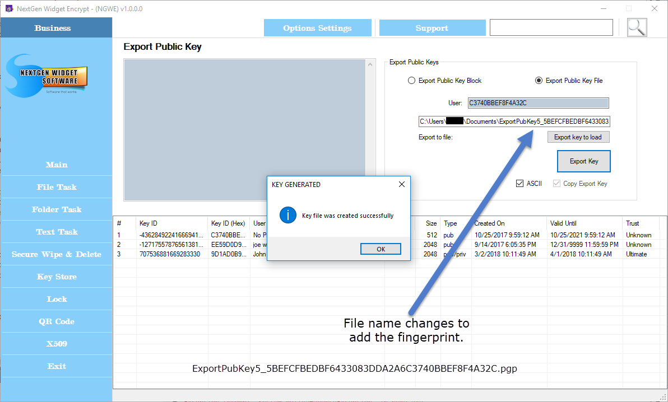Open Secure Wipe & Delete section

pyautogui.click(x=57, y=254)
